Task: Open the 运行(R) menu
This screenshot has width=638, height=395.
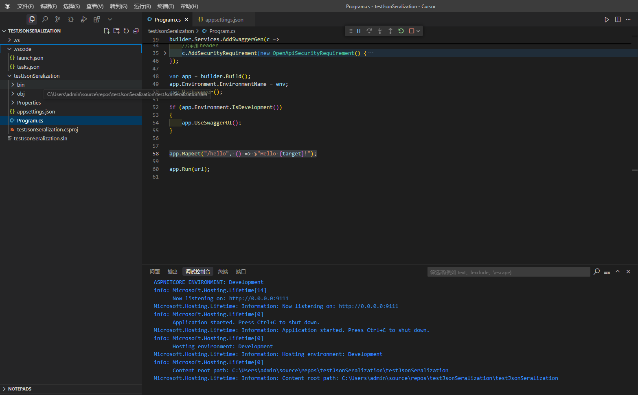Action: (x=142, y=6)
